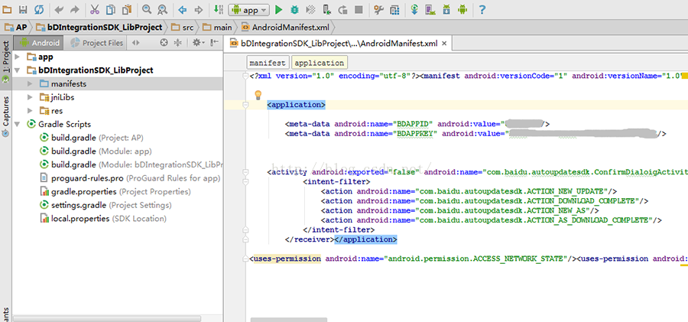Expand the manifests folder node
The image size is (688, 322).
30,83
